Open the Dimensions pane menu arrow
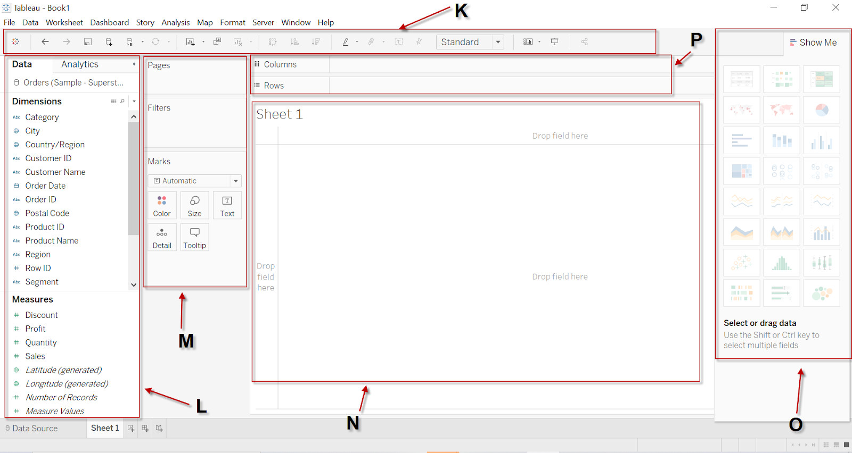The width and height of the screenshot is (852, 453). 134,101
